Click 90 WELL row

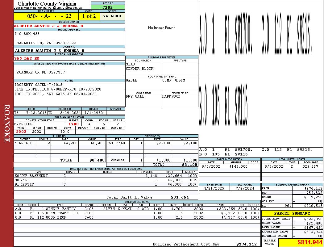[x=106, y=180]
